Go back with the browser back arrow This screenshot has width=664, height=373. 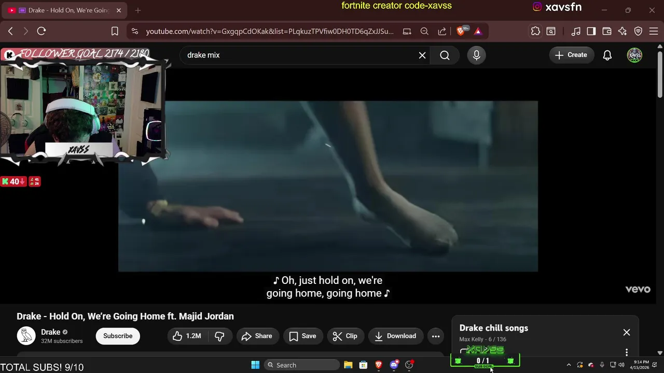click(10, 31)
